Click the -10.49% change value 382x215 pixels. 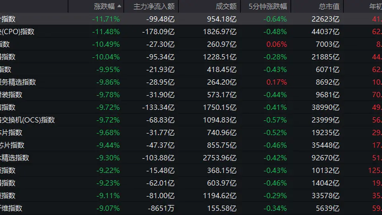(106, 44)
